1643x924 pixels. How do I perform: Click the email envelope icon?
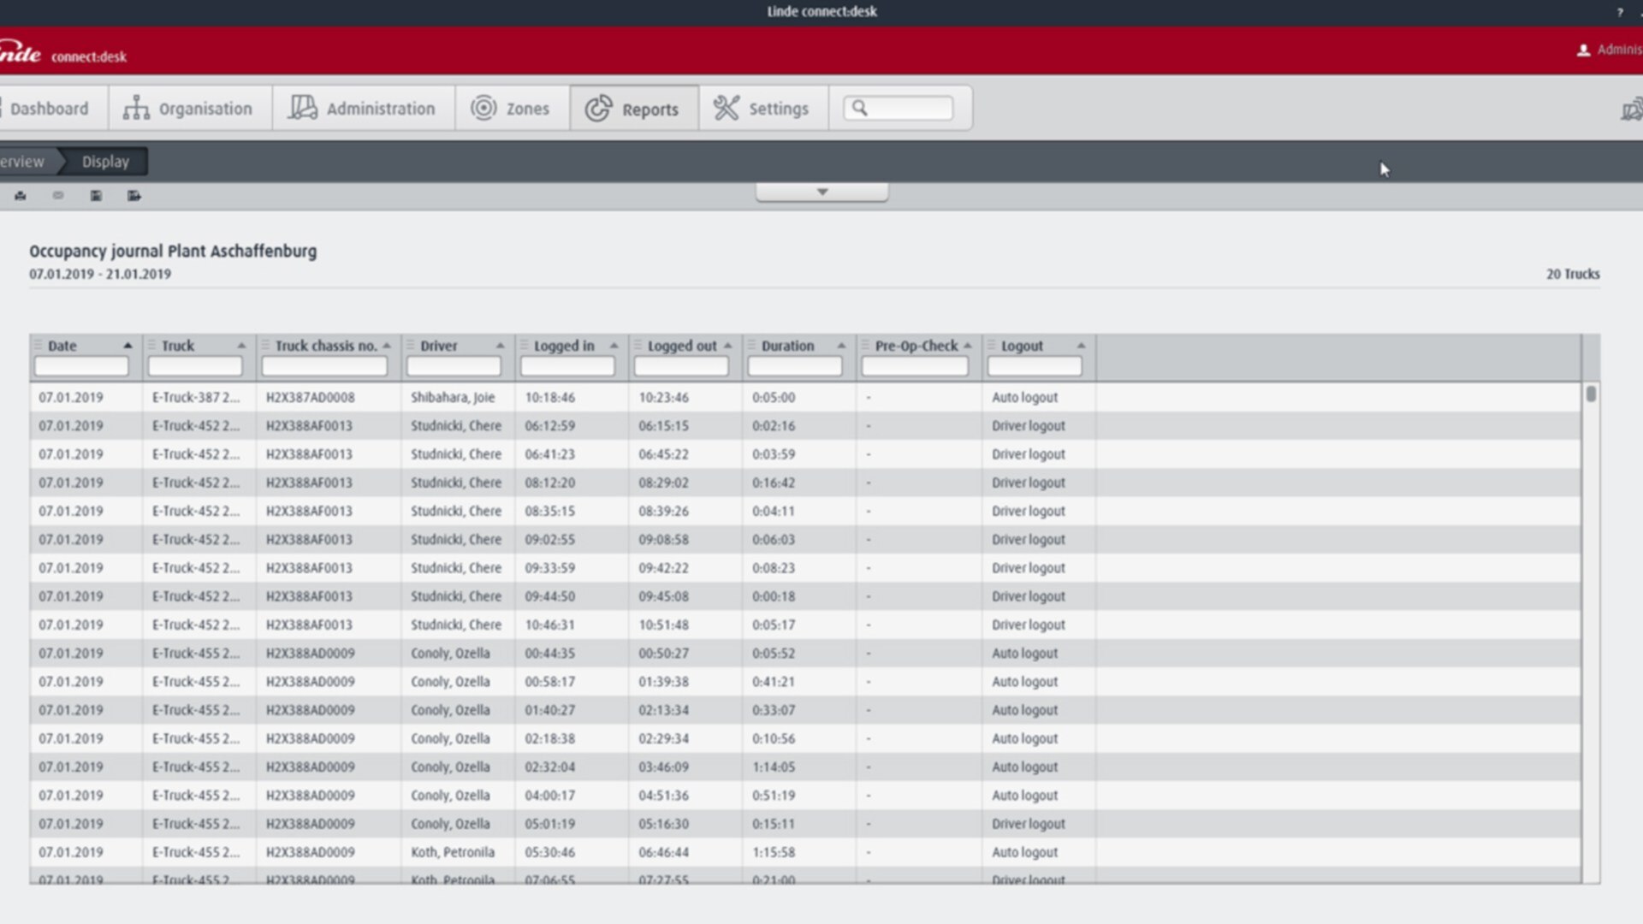tap(58, 196)
